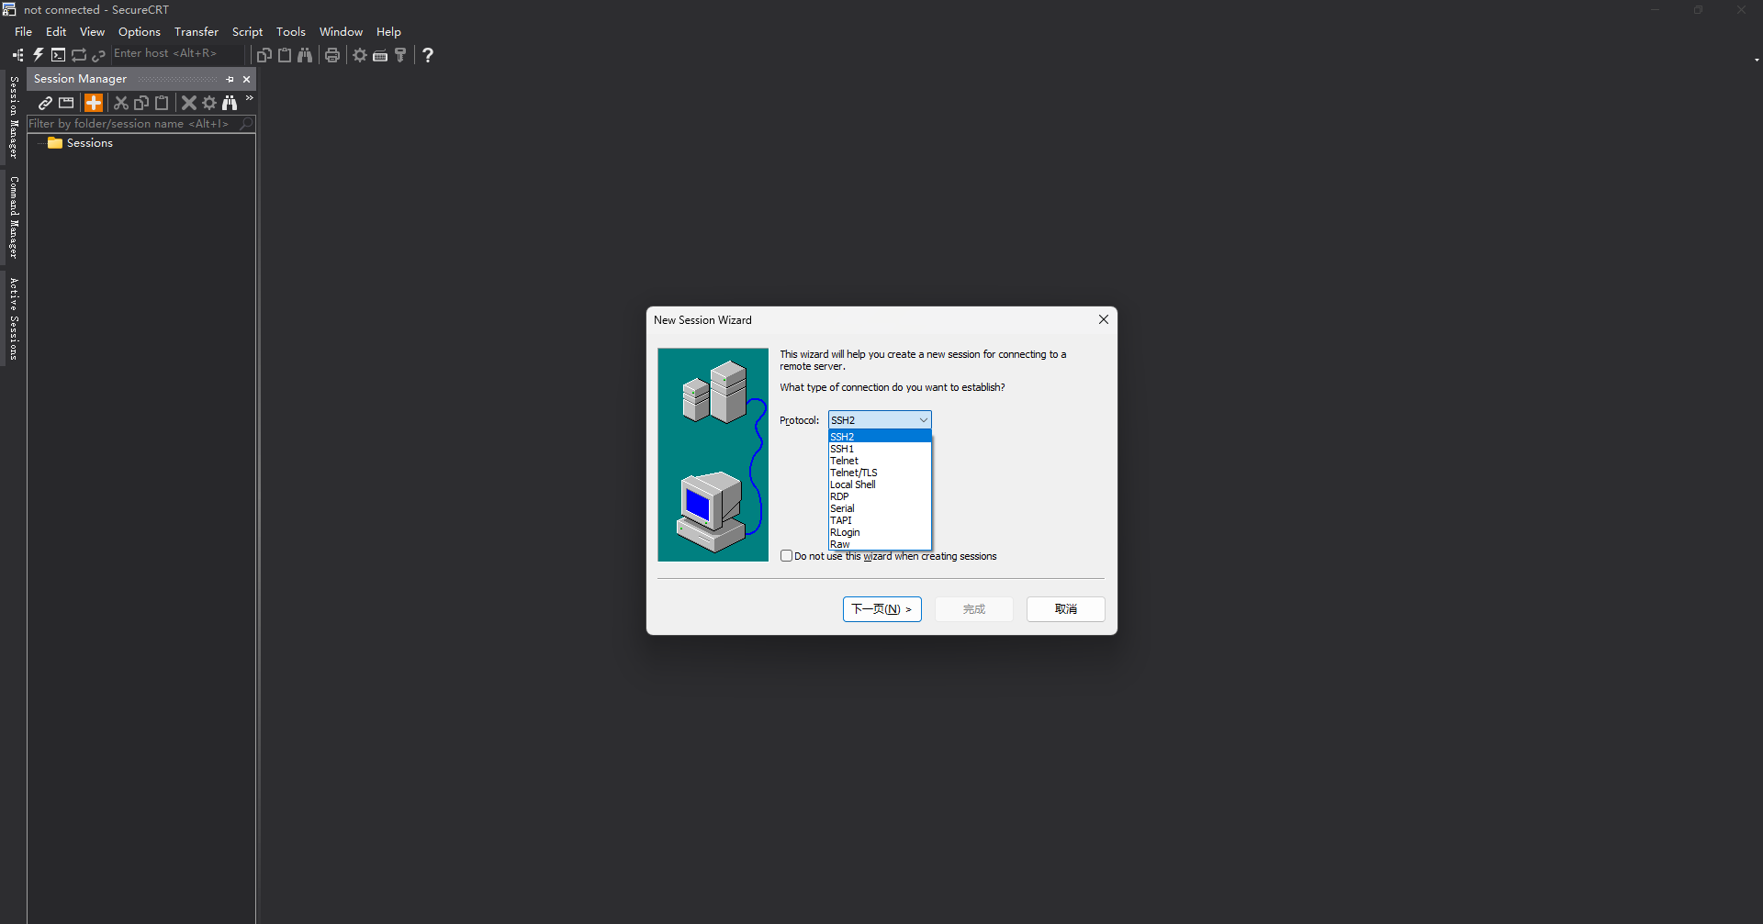Screen dimensions: 1763x924
Task: Click toolbar options arrow at far right
Action: point(1757,60)
